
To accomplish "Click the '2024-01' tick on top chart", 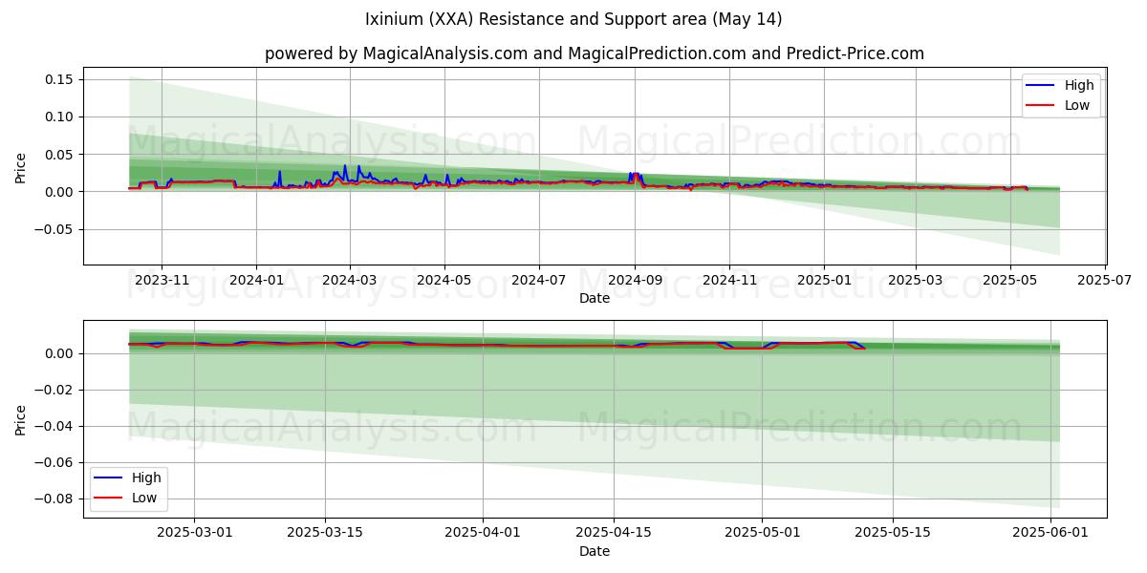I will [256, 280].
